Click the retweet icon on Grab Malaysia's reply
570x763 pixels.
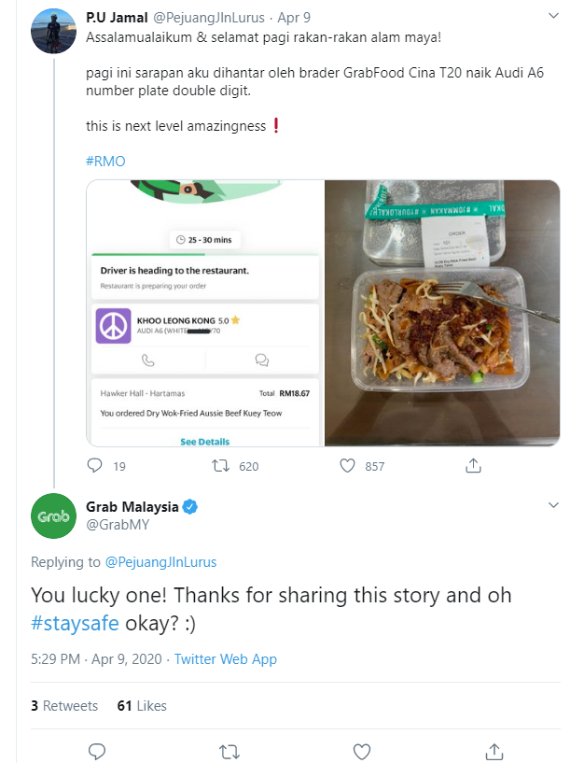click(229, 750)
